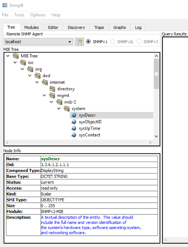
Task: Collapse the system tree node
Action: click(x=59, y=109)
